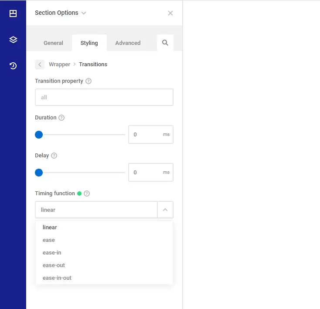Image resolution: width=320 pixels, height=309 pixels.
Task: Close the Section Options panel
Action: [170, 13]
